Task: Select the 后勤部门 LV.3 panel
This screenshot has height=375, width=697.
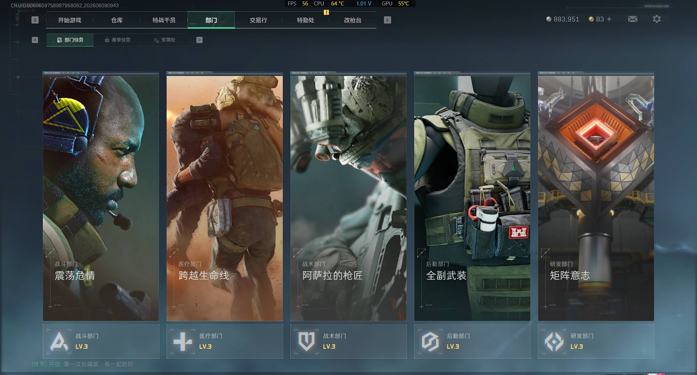Action: 472,342
